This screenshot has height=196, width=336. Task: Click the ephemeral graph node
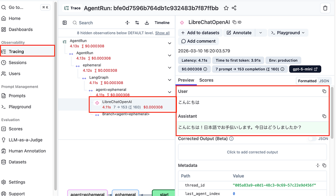coord(125,193)
